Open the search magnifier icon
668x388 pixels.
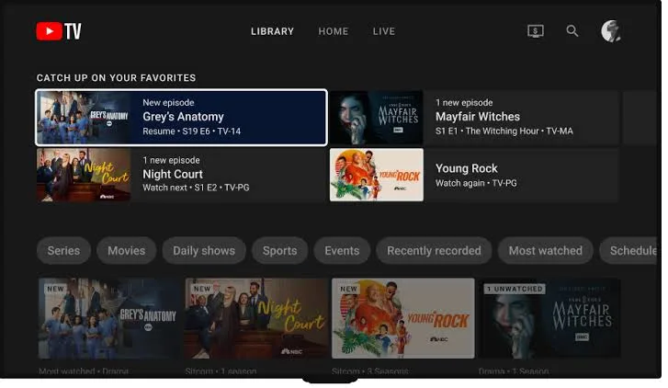point(572,30)
